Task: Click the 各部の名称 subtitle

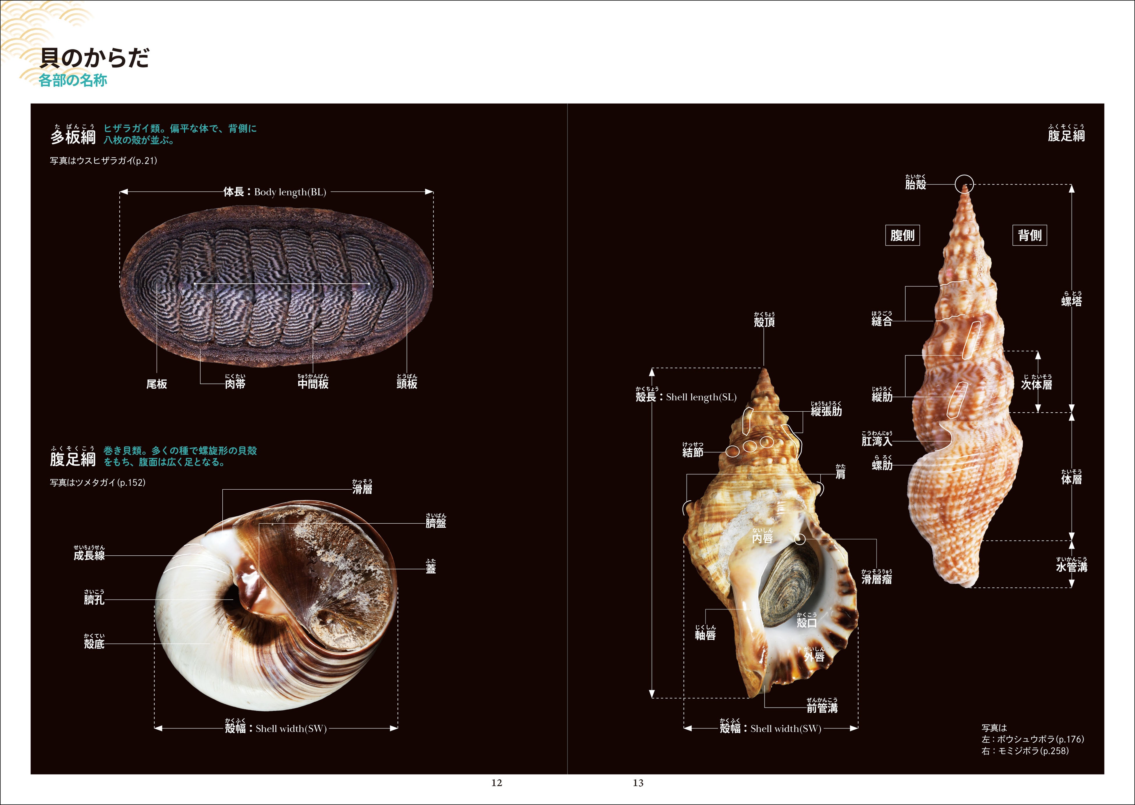Action: [x=73, y=80]
